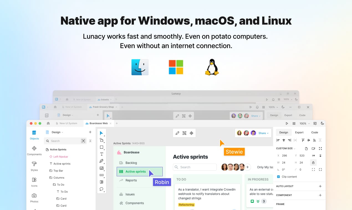Open the Icons library panel
Image resolution: width=352 pixels, height=210 pixels.
pos(34,182)
